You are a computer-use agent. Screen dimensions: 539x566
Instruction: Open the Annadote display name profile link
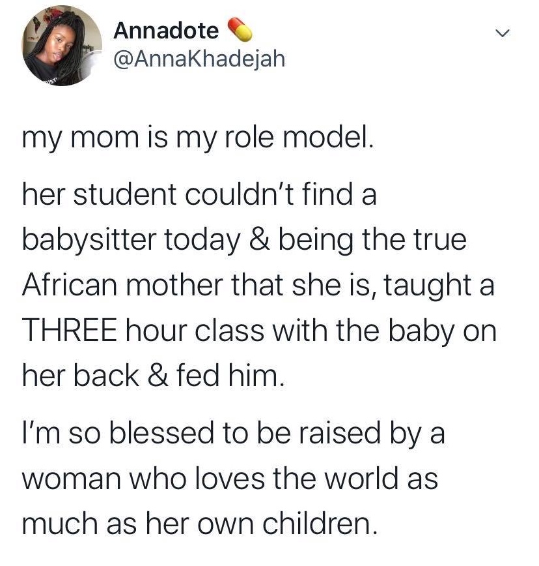[x=166, y=30]
